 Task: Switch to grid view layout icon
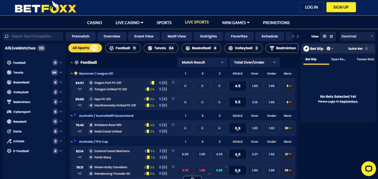tap(331, 36)
